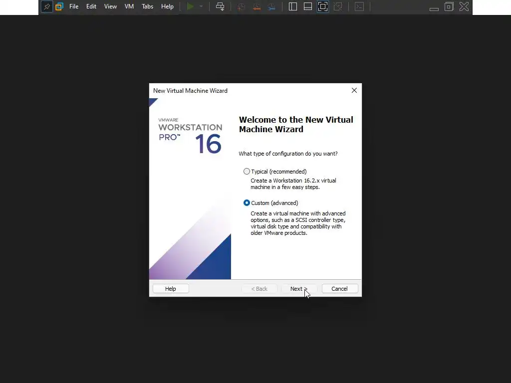Open the View menu
This screenshot has width=511, height=383.
[110, 6]
